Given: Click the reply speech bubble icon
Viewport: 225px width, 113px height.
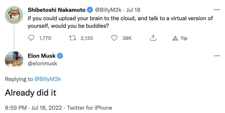Looking at the screenshot, I should 31,38.
